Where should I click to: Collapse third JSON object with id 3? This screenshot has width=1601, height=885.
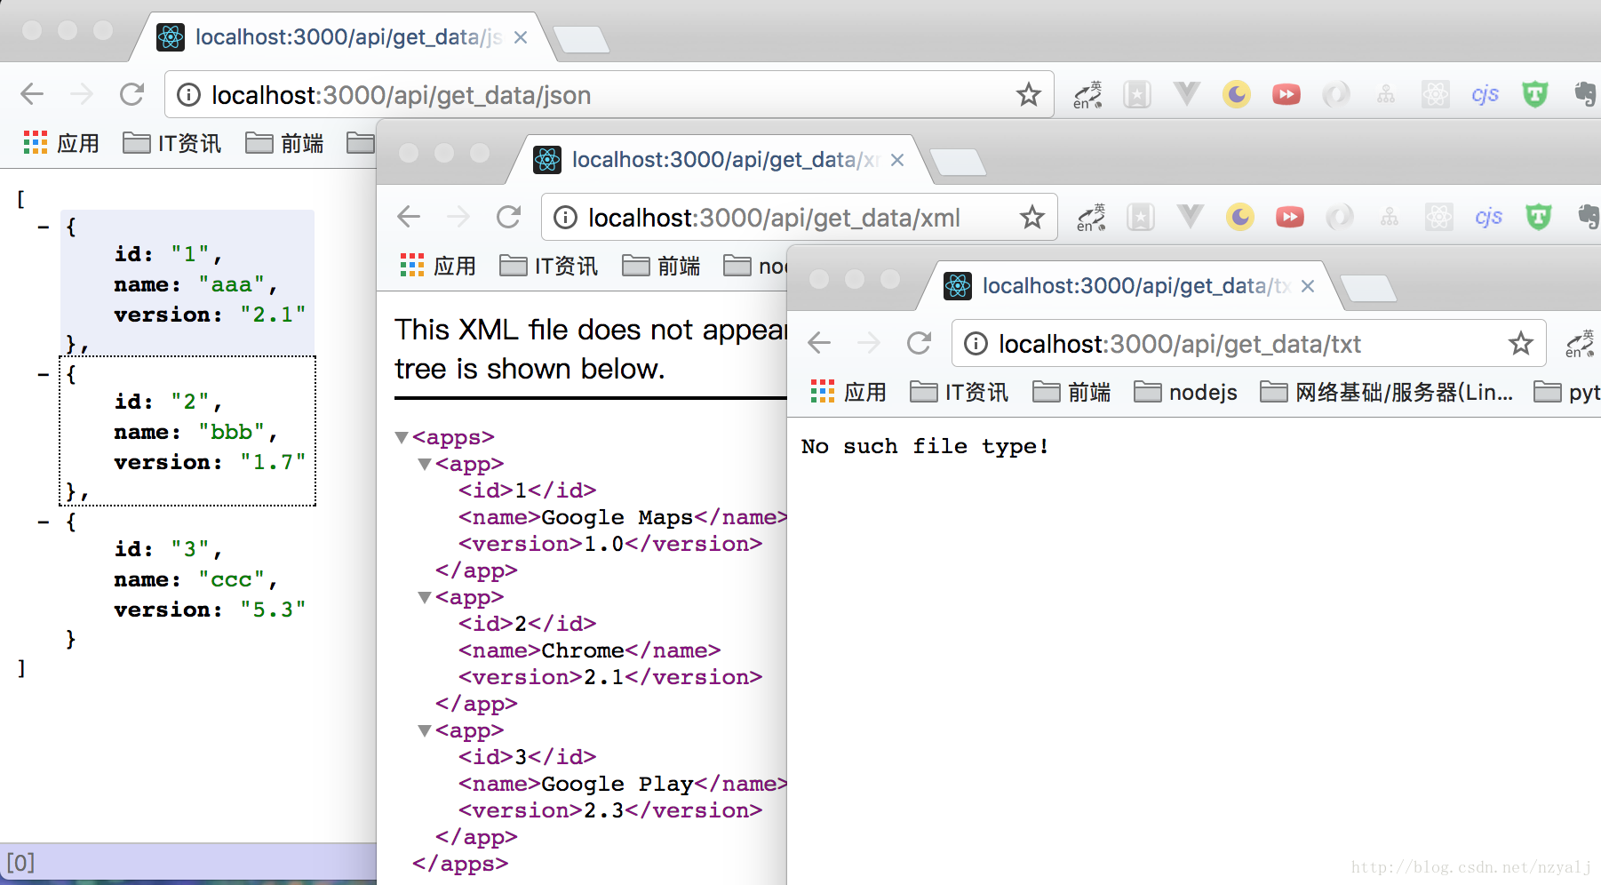click(43, 522)
